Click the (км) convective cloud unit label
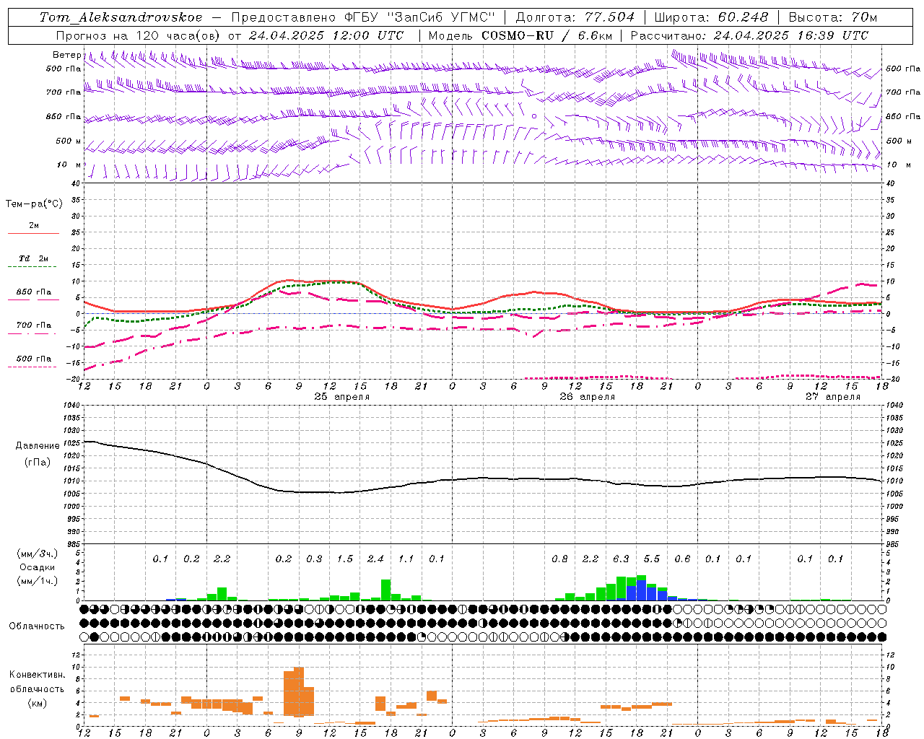This screenshot has height=739, width=924. pos(37,703)
